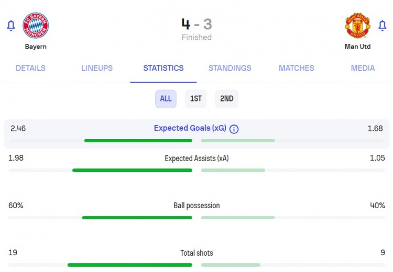The width and height of the screenshot is (393, 272).
Task: Select the STATISTICS tab
Action: pyautogui.click(x=163, y=68)
